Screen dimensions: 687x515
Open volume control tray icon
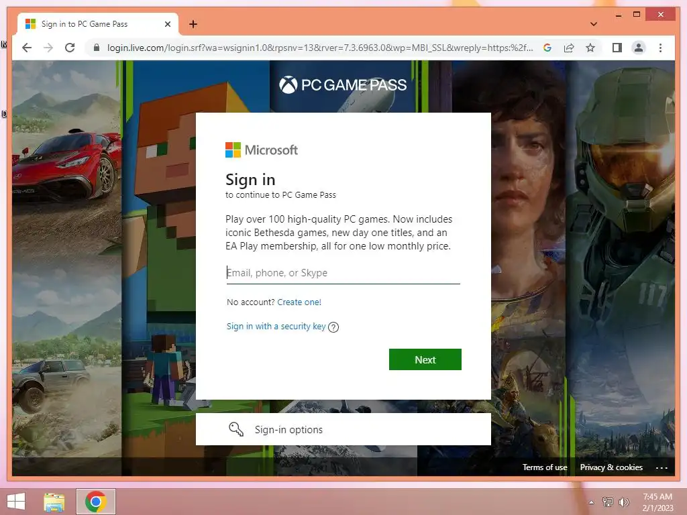(623, 502)
